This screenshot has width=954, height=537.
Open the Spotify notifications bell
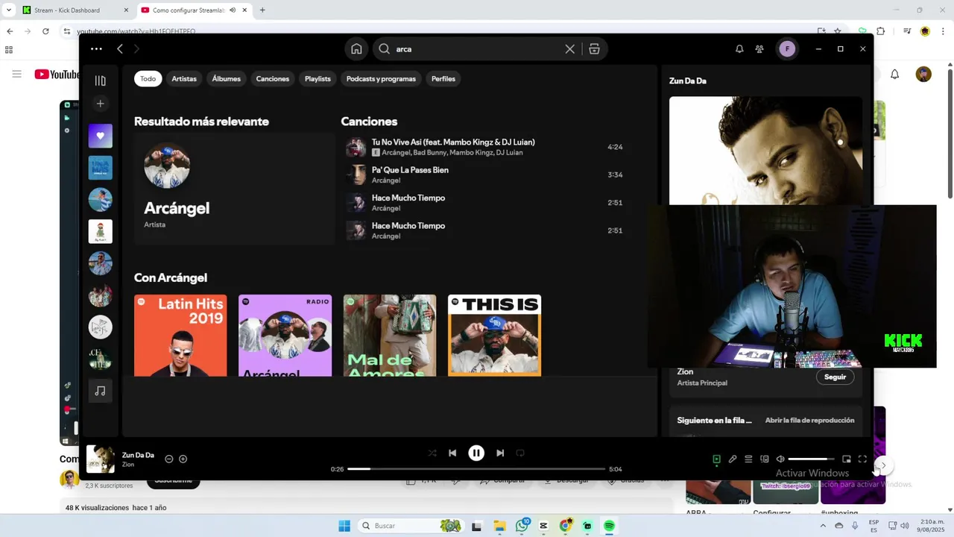pos(739,49)
